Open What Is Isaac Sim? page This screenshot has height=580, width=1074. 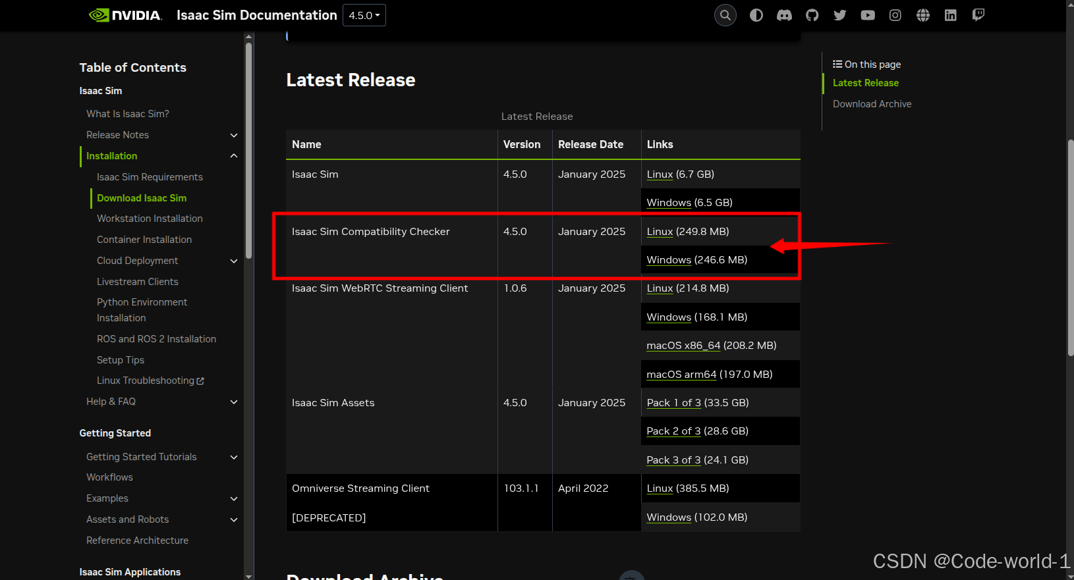(x=128, y=114)
